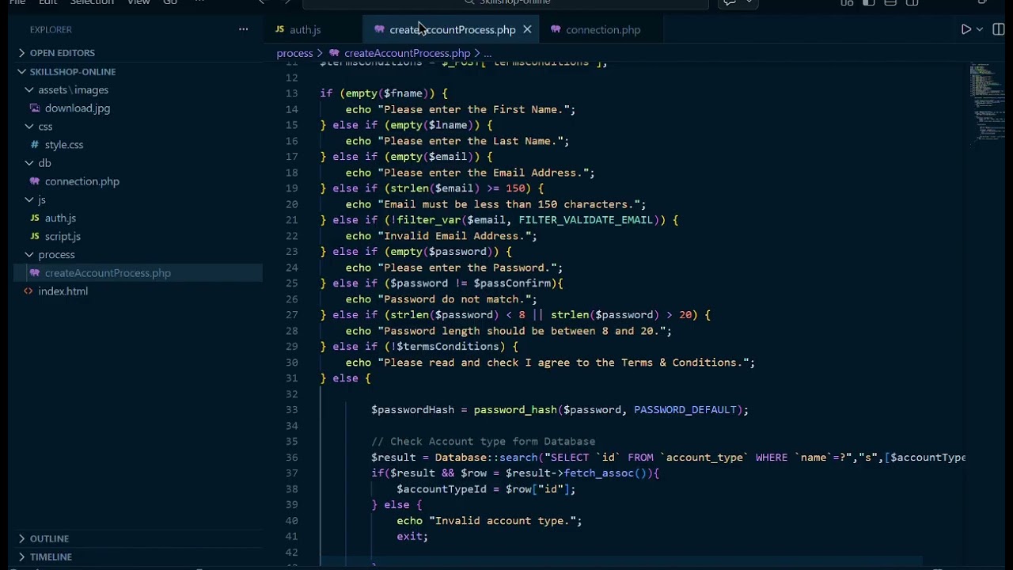Click the image icon beside download.jpg
This screenshot has height=570, width=1013.
(x=35, y=108)
